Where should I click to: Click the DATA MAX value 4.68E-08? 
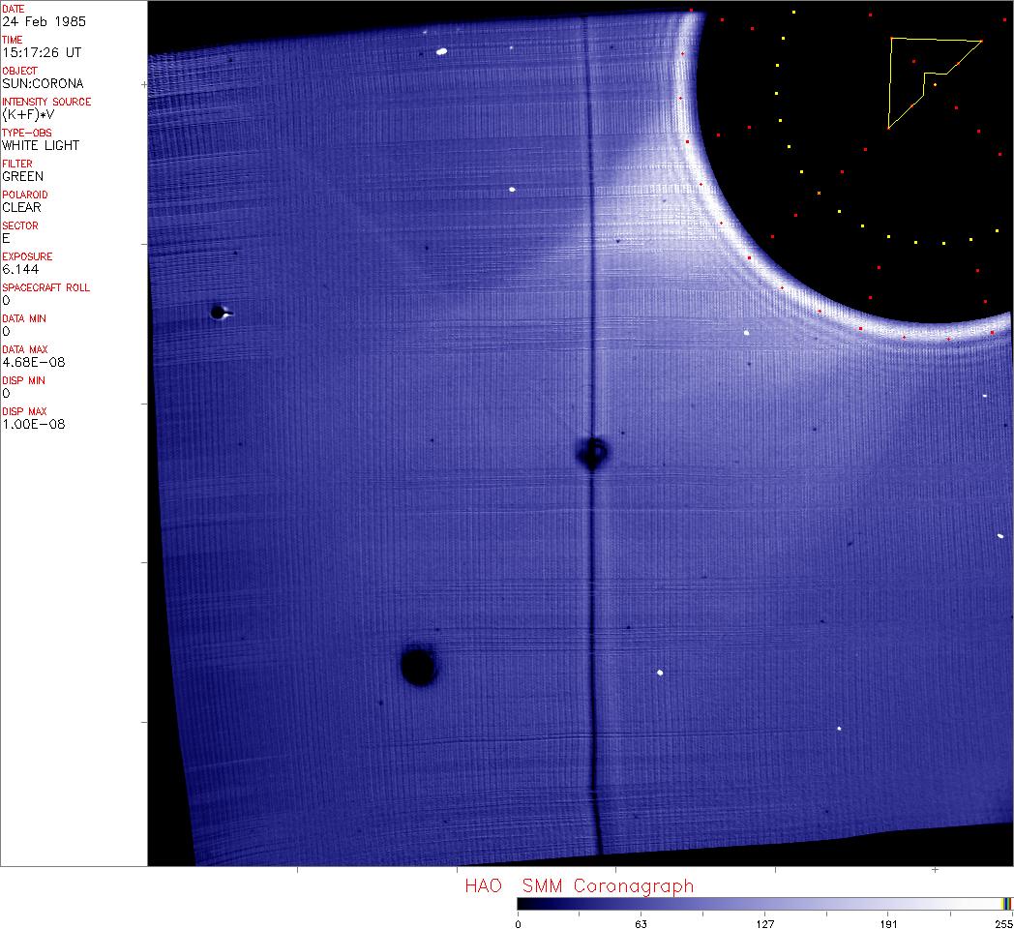click(33, 362)
